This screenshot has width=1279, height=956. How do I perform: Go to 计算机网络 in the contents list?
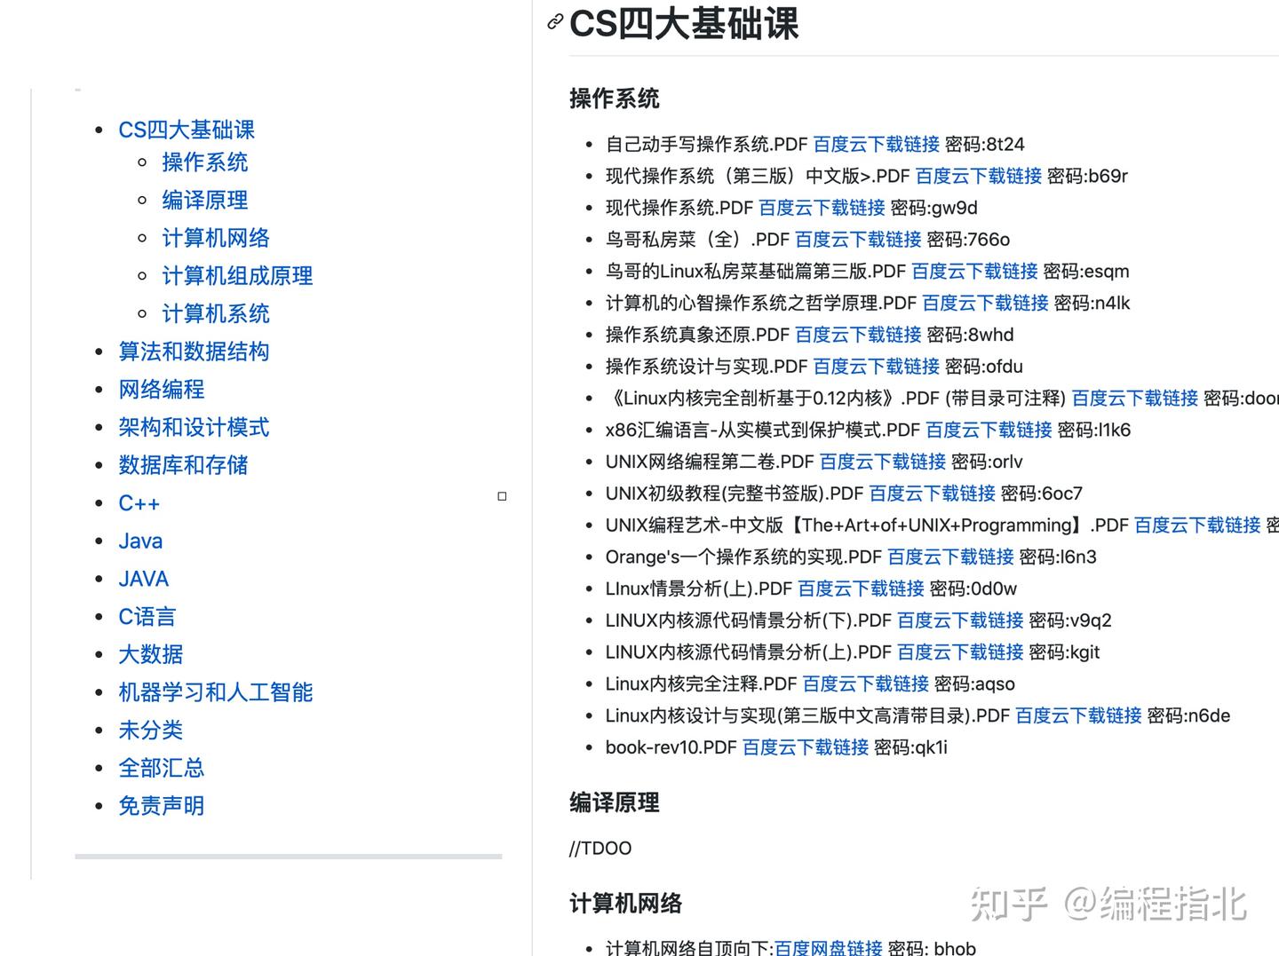click(x=216, y=238)
